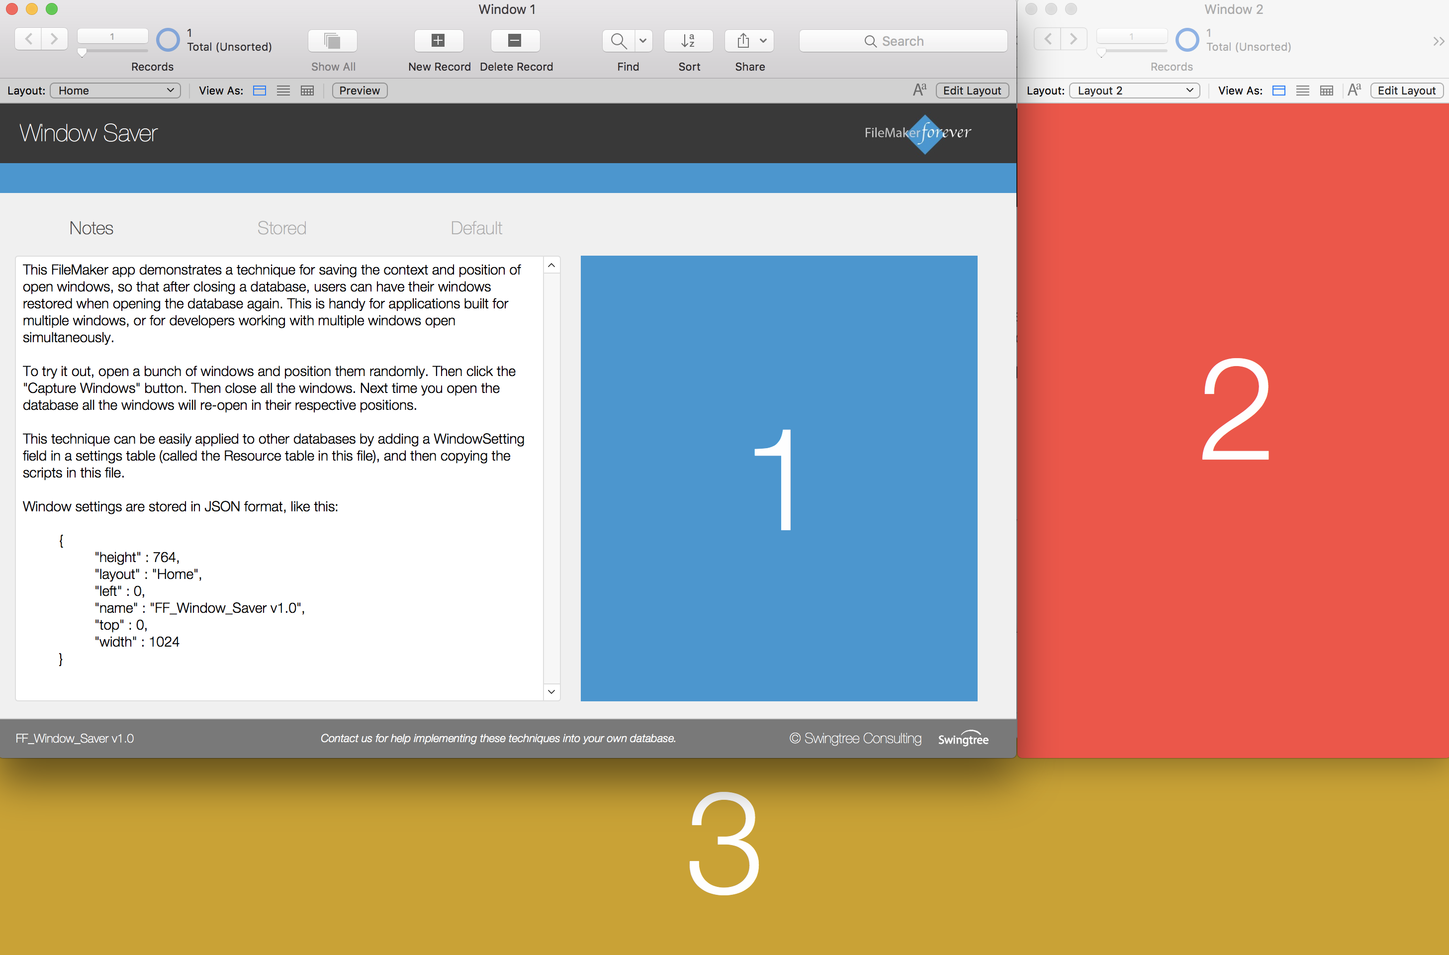Go to next record in Window 2
Image resolution: width=1449 pixels, height=955 pixels.
(x=1074, y=40)
